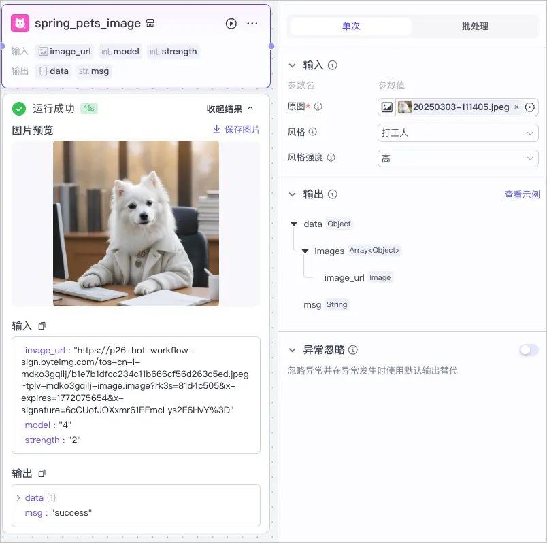Show info tooltip for 异常忽略
Image resolution: width=547 pixels, height=543 pixels.
pos(353,349)
